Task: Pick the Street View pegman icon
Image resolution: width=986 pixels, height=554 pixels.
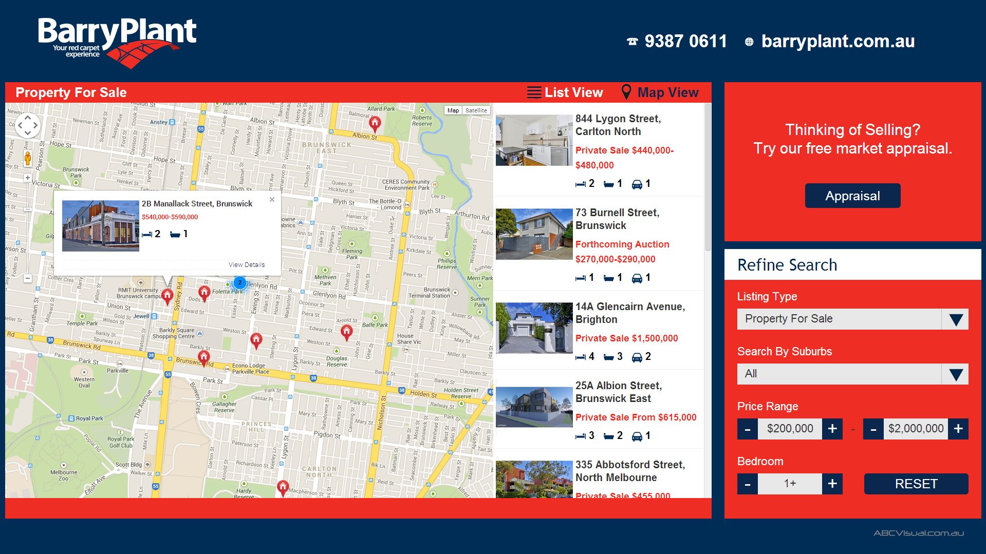Action: (28, 158)
